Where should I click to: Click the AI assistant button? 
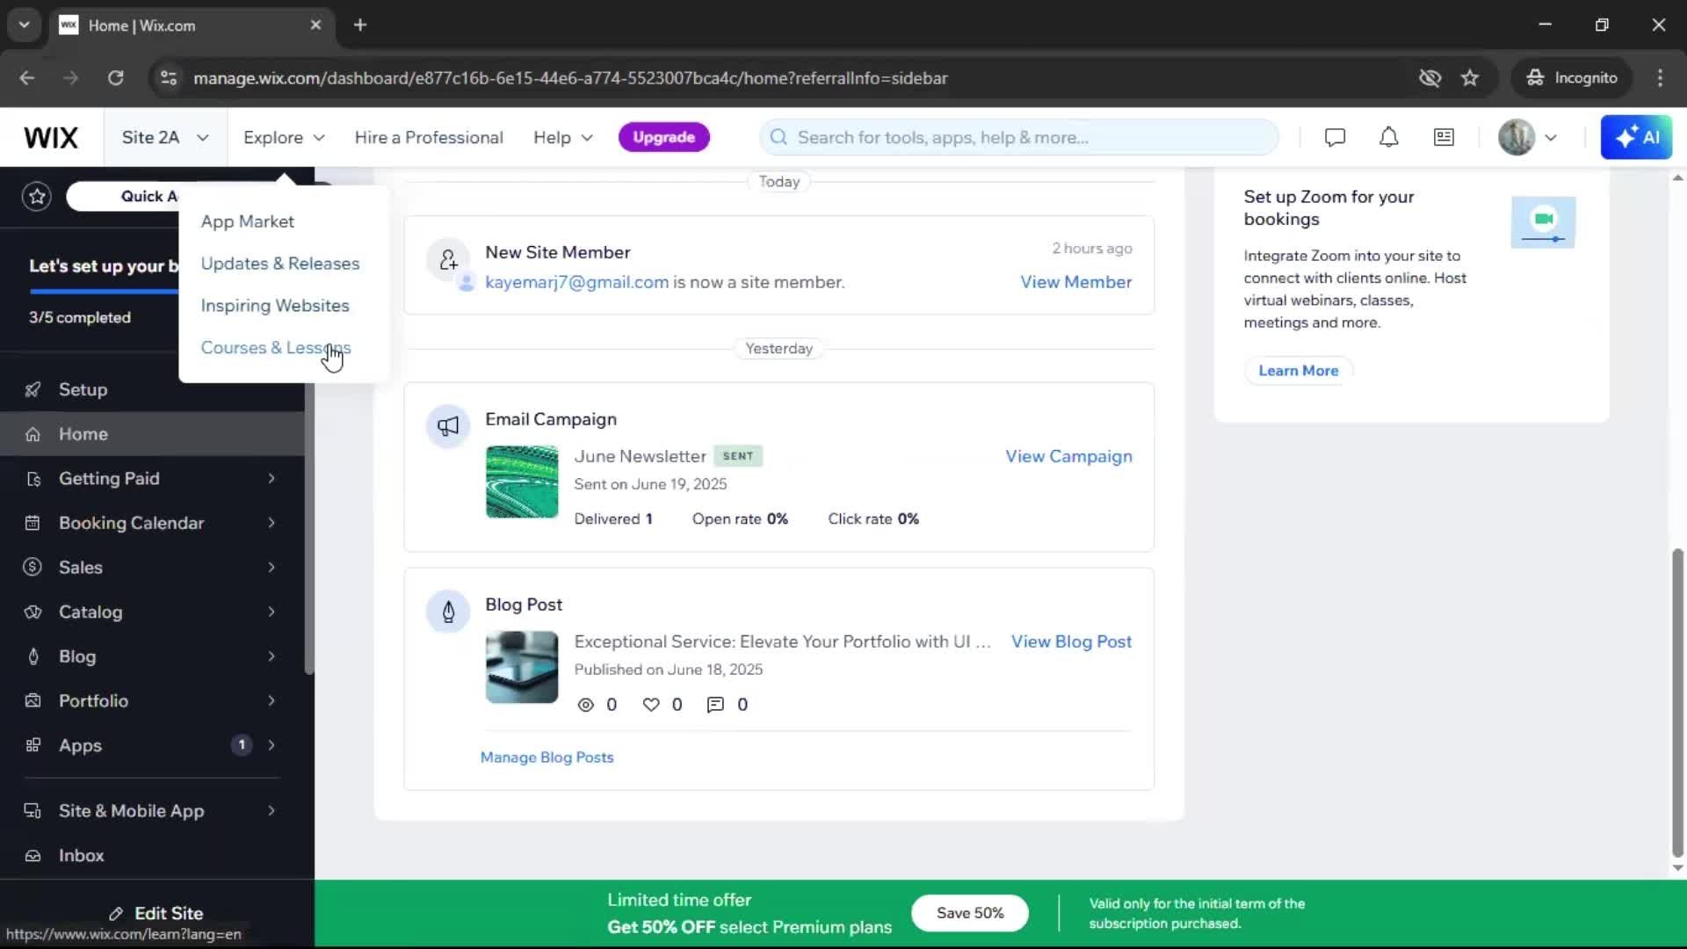coord(1636,138)
